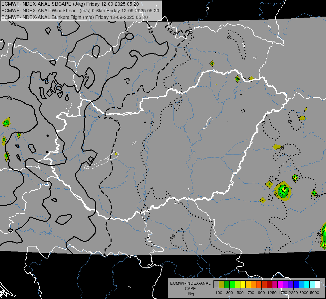Click the WindShear 0-6km header line
Screen dimensions: 326x299
pyautogui.click(x=80, y=11)
